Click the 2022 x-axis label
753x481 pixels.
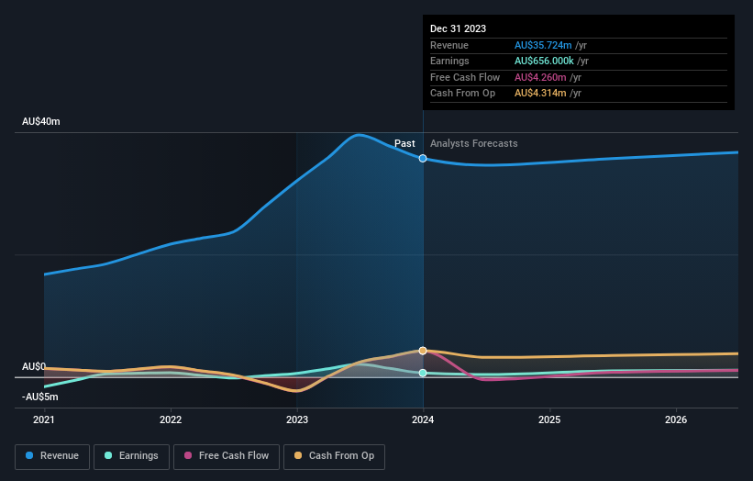[x=171, y=419]
